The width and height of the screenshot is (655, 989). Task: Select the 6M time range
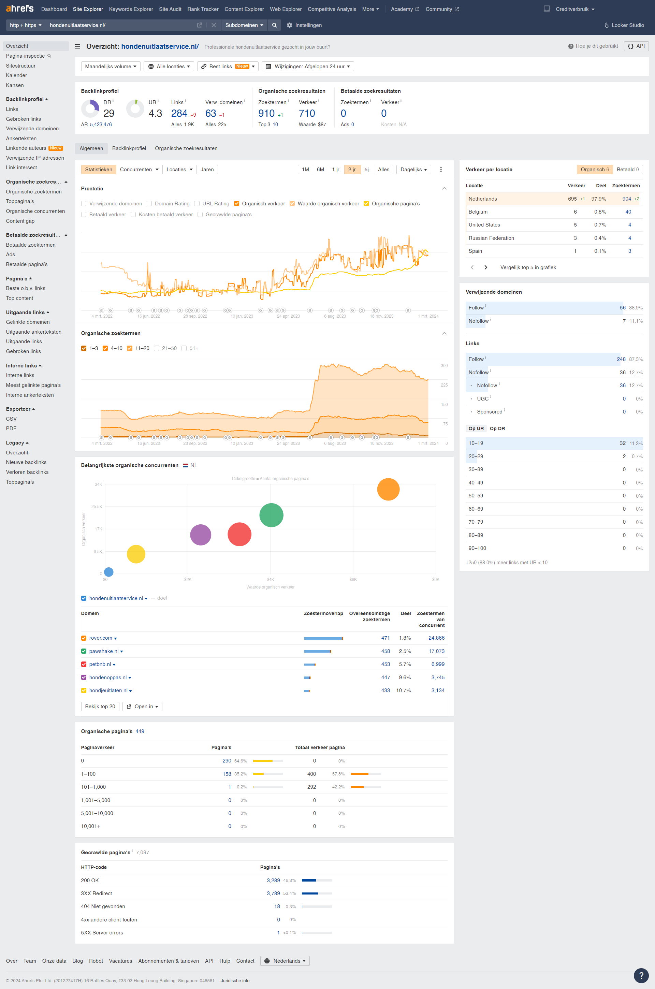[x=320, y=170]
